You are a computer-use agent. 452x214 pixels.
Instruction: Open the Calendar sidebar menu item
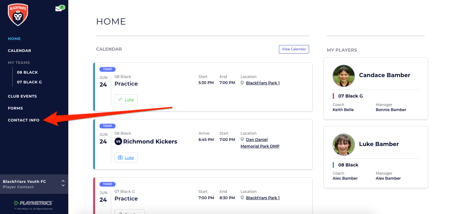pos(20,51)
